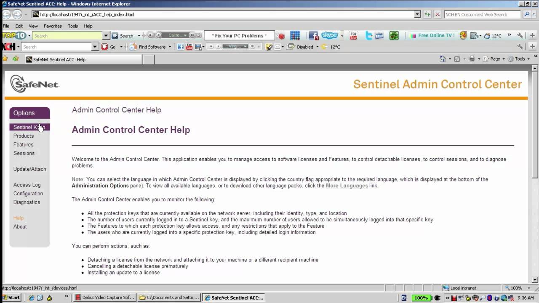View the Sessions page
Viewport: 539px width, 303px height.
point(24,154)
